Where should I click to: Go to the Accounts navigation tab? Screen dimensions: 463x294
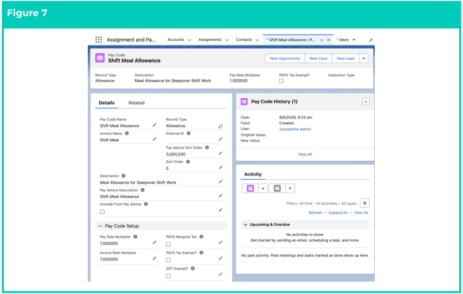pyautogui.click(x=176, y=39)
